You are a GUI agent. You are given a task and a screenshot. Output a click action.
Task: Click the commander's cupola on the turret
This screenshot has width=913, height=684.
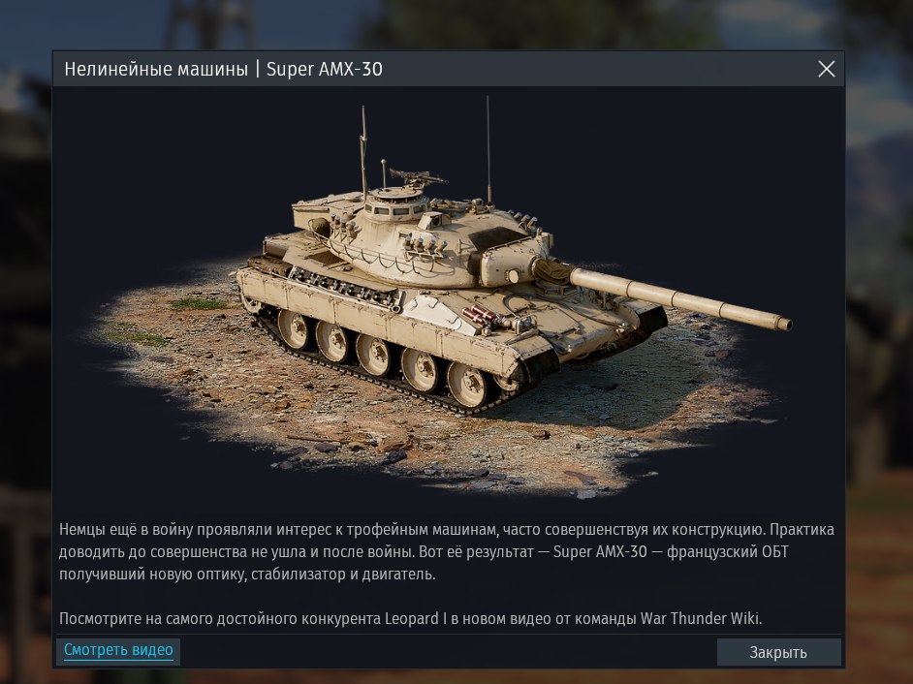pyautogui.click(x=396, y=202)
